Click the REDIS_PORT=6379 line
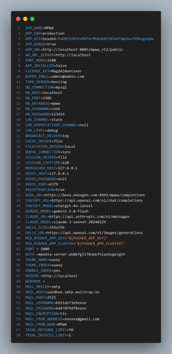This screenshot has width=172, height=354. [x=41, y=185]
